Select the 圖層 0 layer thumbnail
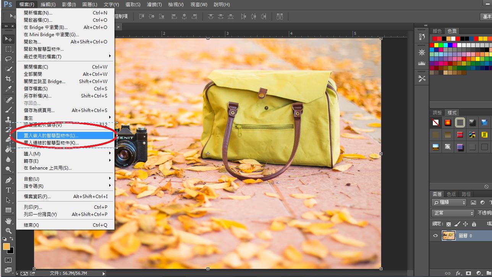This screenshot has height=277, width=492. click(x=449, y=235)
